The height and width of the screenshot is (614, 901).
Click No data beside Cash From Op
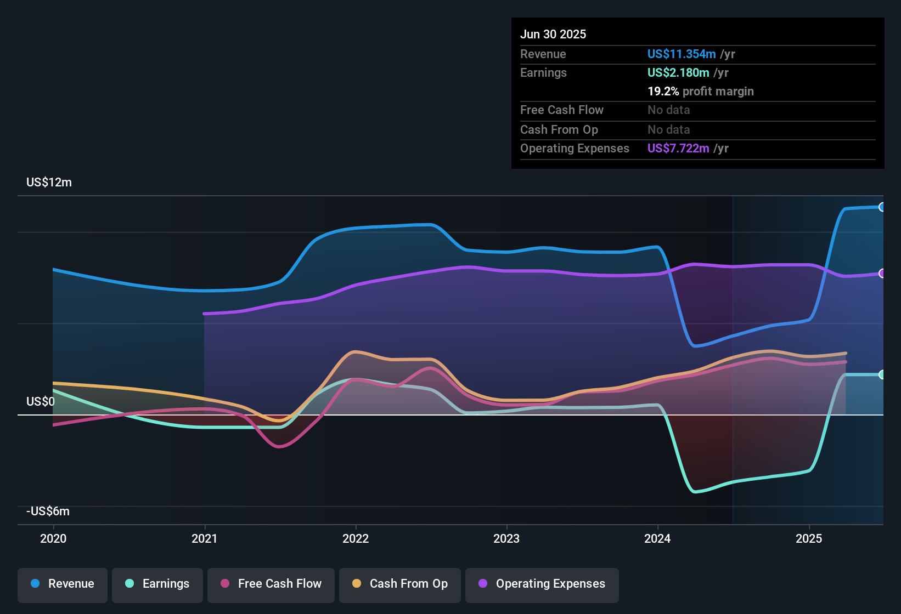pos(669,129)
